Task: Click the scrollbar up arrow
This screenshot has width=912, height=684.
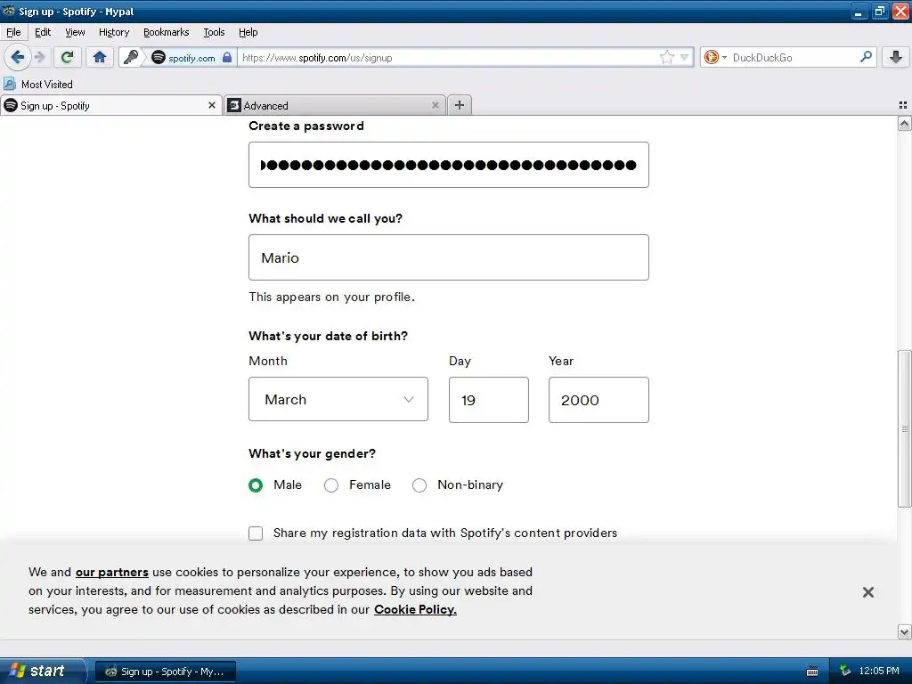Action: (905, 123)
